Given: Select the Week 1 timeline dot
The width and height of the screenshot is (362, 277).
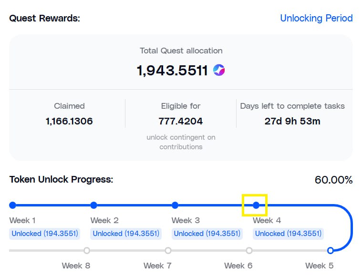Looking at the screenshot, I should pyautogui.click(x=12, y=205).
